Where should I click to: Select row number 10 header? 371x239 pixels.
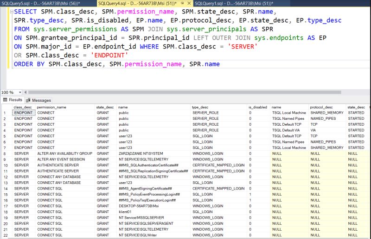(x=6, y=165)
